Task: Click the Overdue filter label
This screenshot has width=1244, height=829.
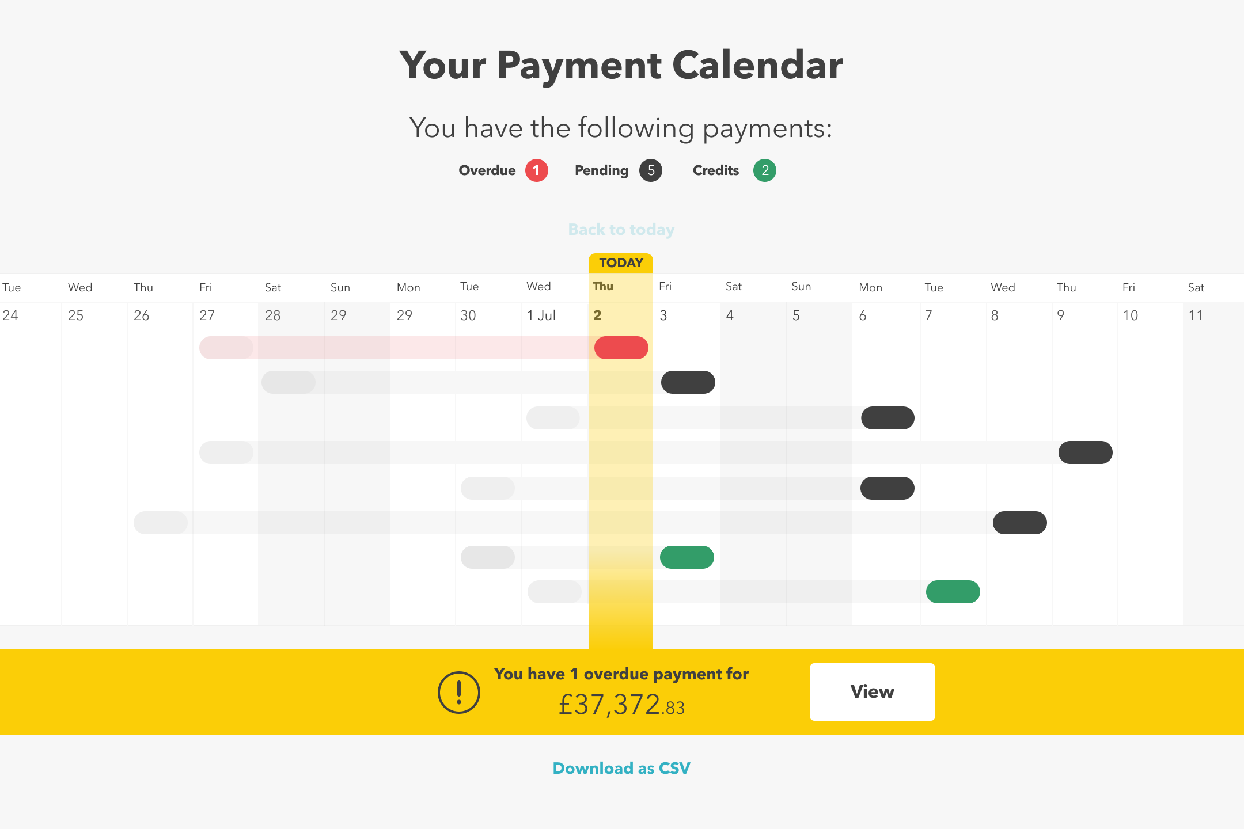Action: pyautogui.click(x=487, y=170)
